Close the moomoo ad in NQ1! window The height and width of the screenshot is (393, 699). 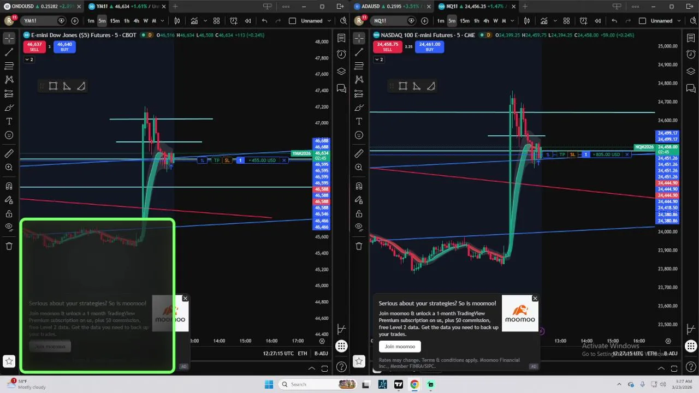pyautogui.click(x=535, y=298)
